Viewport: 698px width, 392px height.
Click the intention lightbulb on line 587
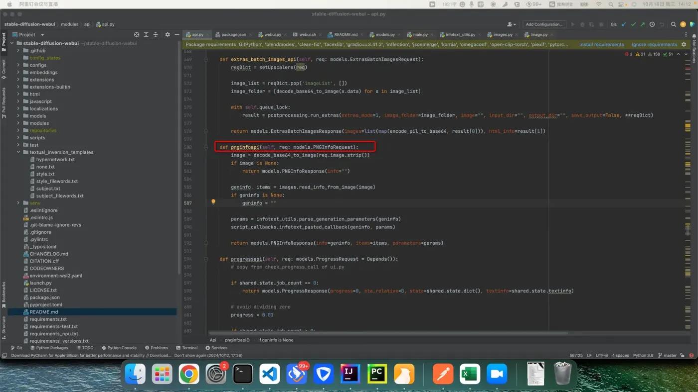click(x=213, y=202)
